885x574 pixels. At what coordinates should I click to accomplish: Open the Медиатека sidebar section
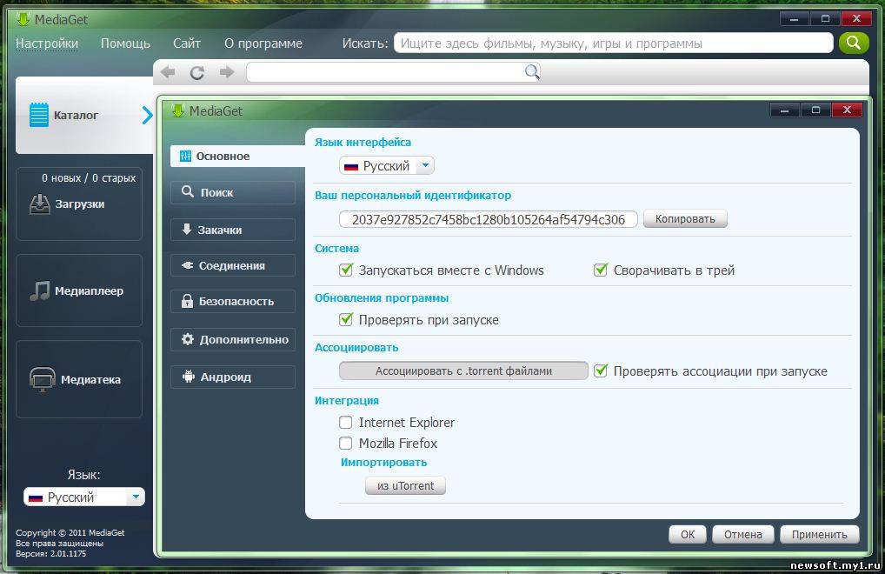(x=79, y=379)
